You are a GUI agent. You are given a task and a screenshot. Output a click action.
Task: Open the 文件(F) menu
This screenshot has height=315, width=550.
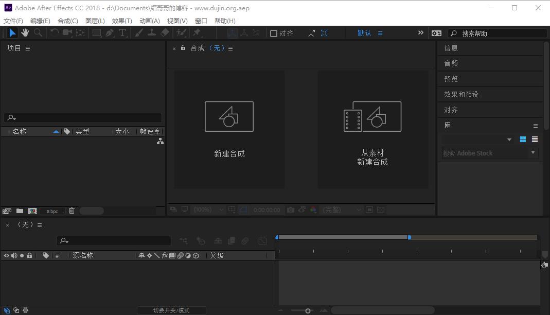13,21
